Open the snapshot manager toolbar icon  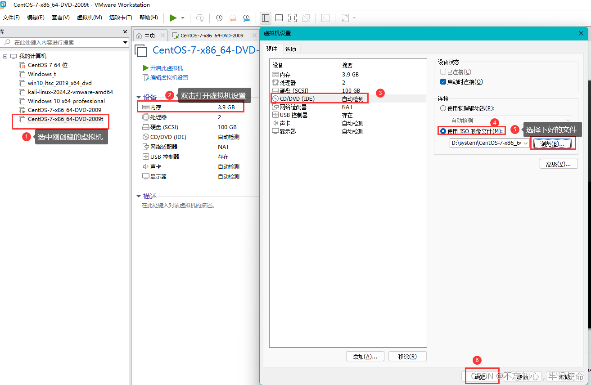[x=246, y=18]
